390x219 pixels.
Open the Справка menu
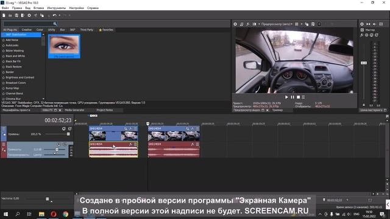coord(93,8)
